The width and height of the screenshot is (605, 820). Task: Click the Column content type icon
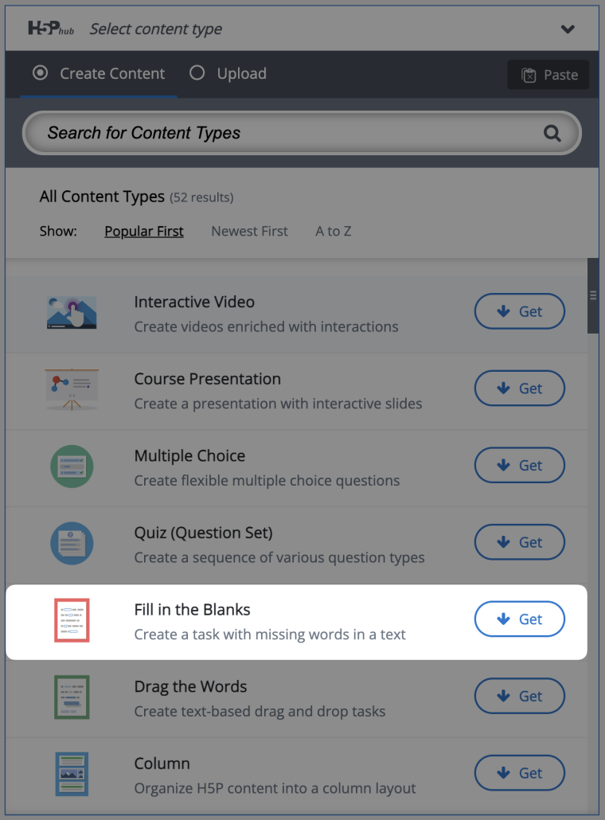[72, 774]
